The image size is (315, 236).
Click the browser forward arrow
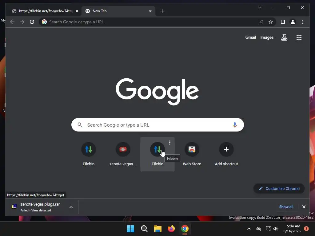point(22,22)
